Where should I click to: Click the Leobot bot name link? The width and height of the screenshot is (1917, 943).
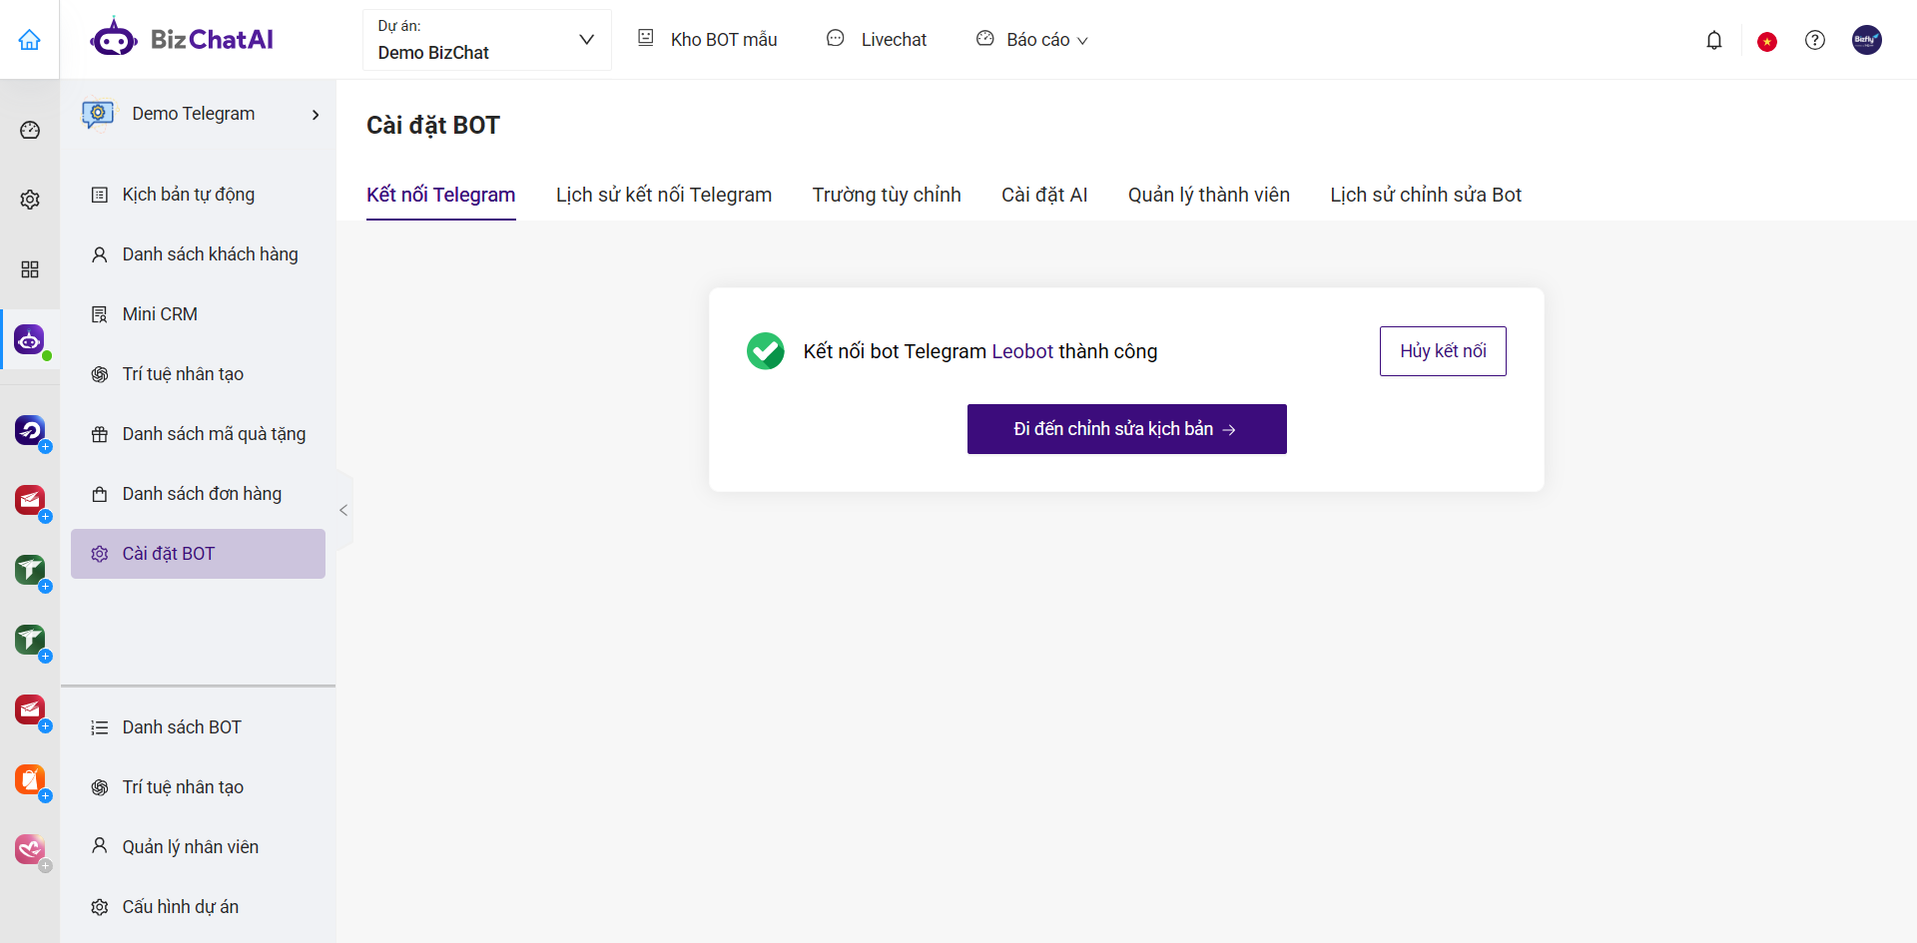(x=1022, y=351)
